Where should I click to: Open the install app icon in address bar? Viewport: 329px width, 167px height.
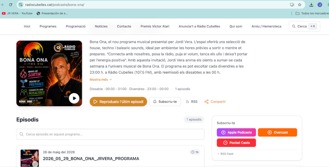(292, 5)
